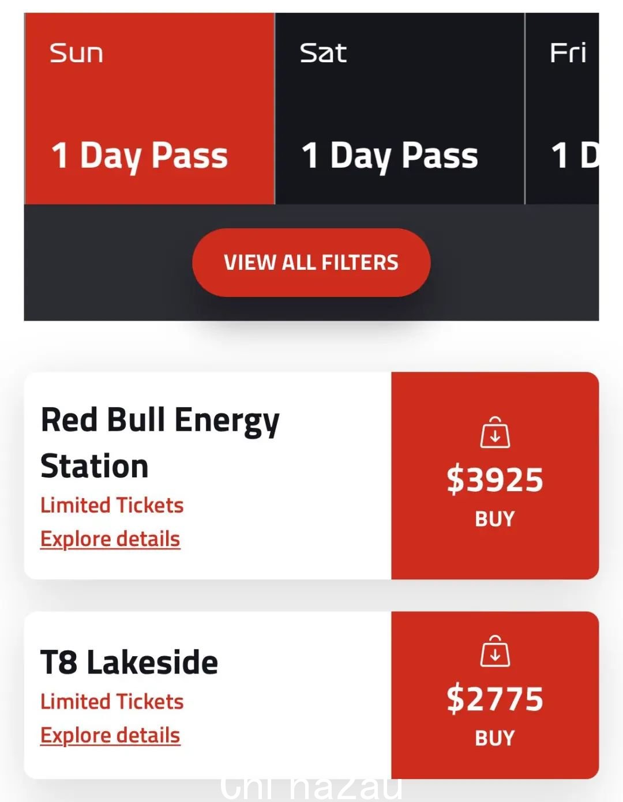Click the Sun day label
This screenshot has width=623, height=802.
click(76, 53)
